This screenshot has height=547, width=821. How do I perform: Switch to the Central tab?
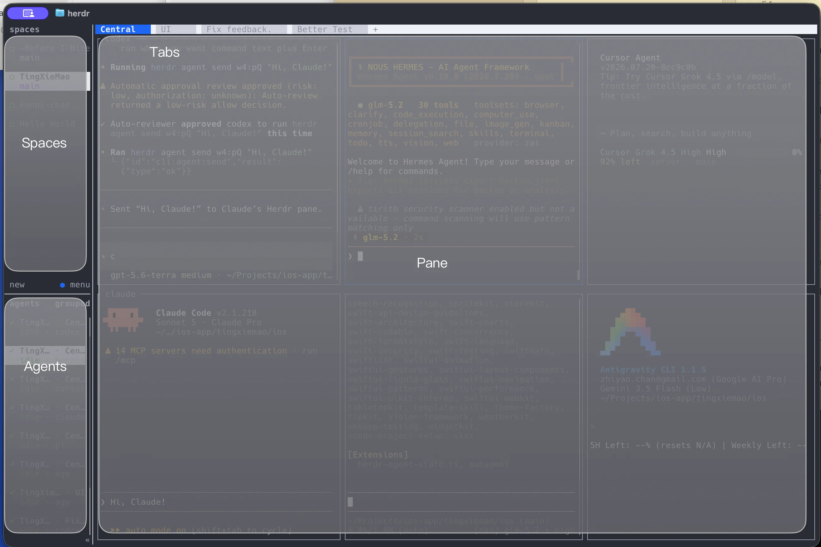pyautogui.click(x=123, y=29)
